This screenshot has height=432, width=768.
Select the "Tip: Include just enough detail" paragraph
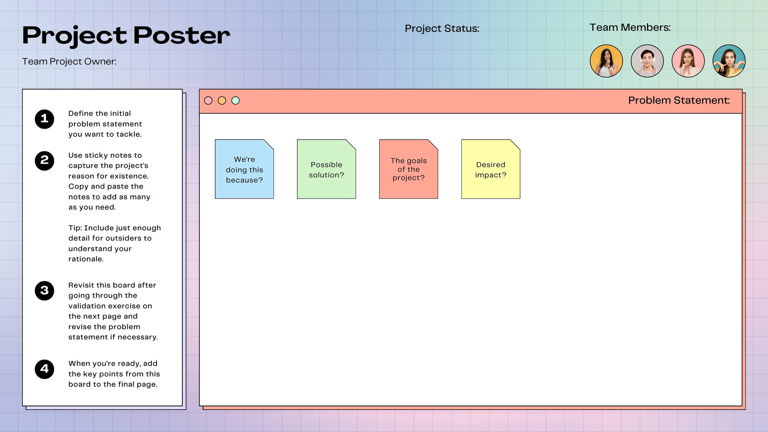[x=115, y=243]
